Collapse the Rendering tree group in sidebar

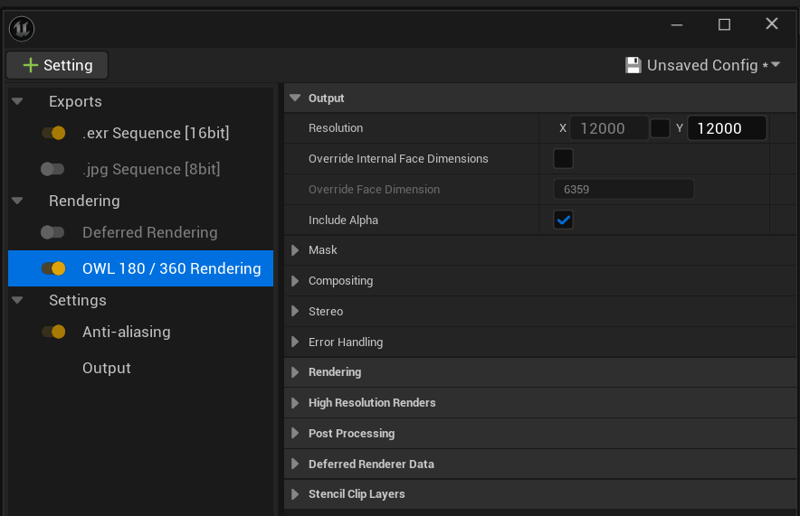coord(17,201)
